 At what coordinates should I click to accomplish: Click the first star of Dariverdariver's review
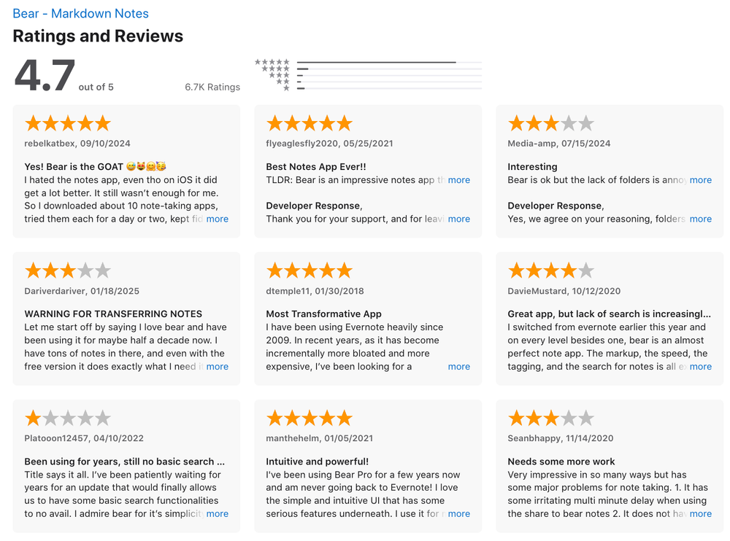pyautogui.click(x=31, y=270)
